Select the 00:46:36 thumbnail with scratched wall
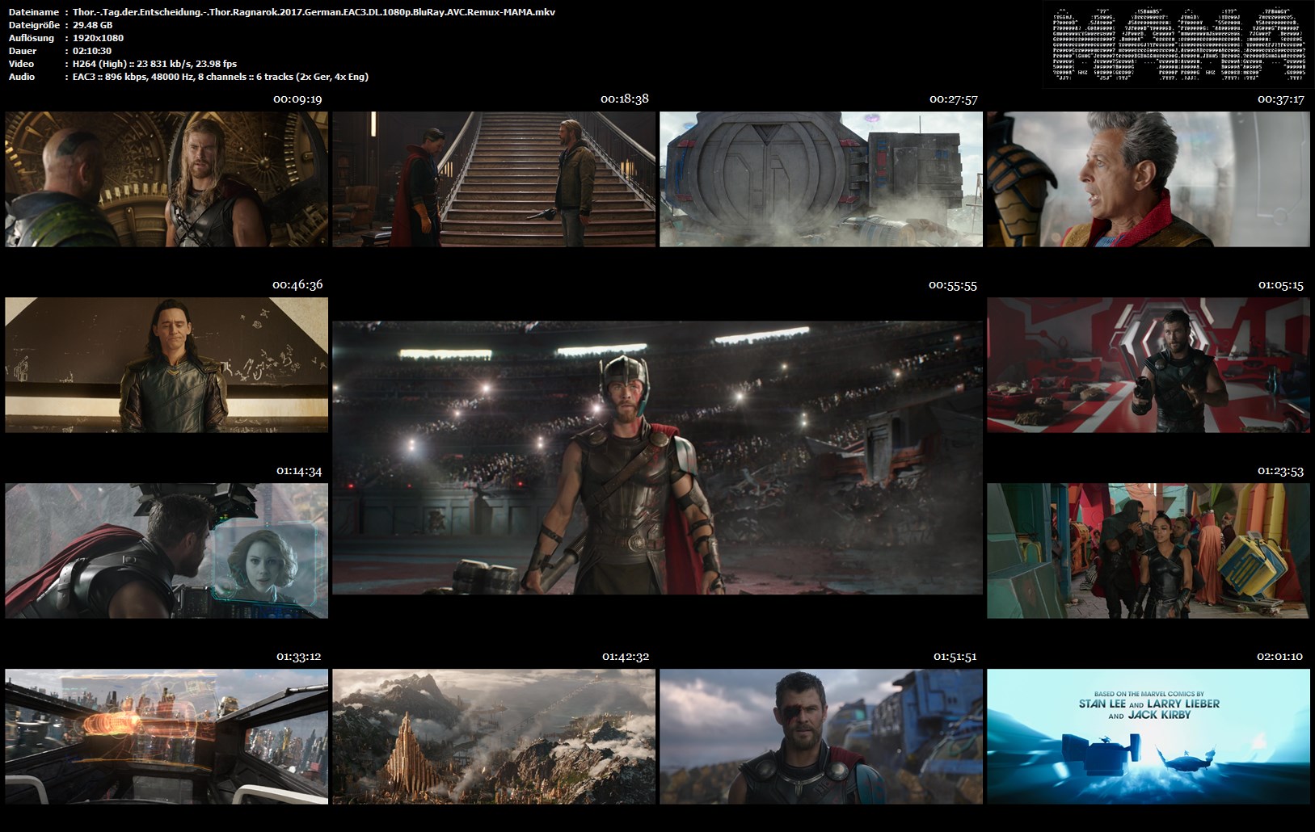1315x832 pixels. [x=166, y=365]
